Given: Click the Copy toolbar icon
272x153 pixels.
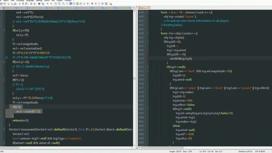Looking at the screenshot, I should click(23, 4).
